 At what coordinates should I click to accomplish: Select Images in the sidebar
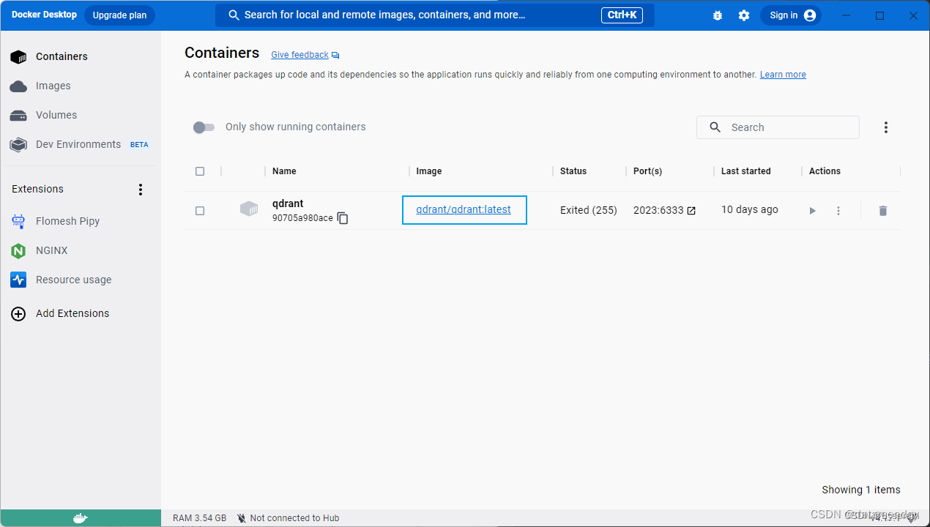coord(53,86)
